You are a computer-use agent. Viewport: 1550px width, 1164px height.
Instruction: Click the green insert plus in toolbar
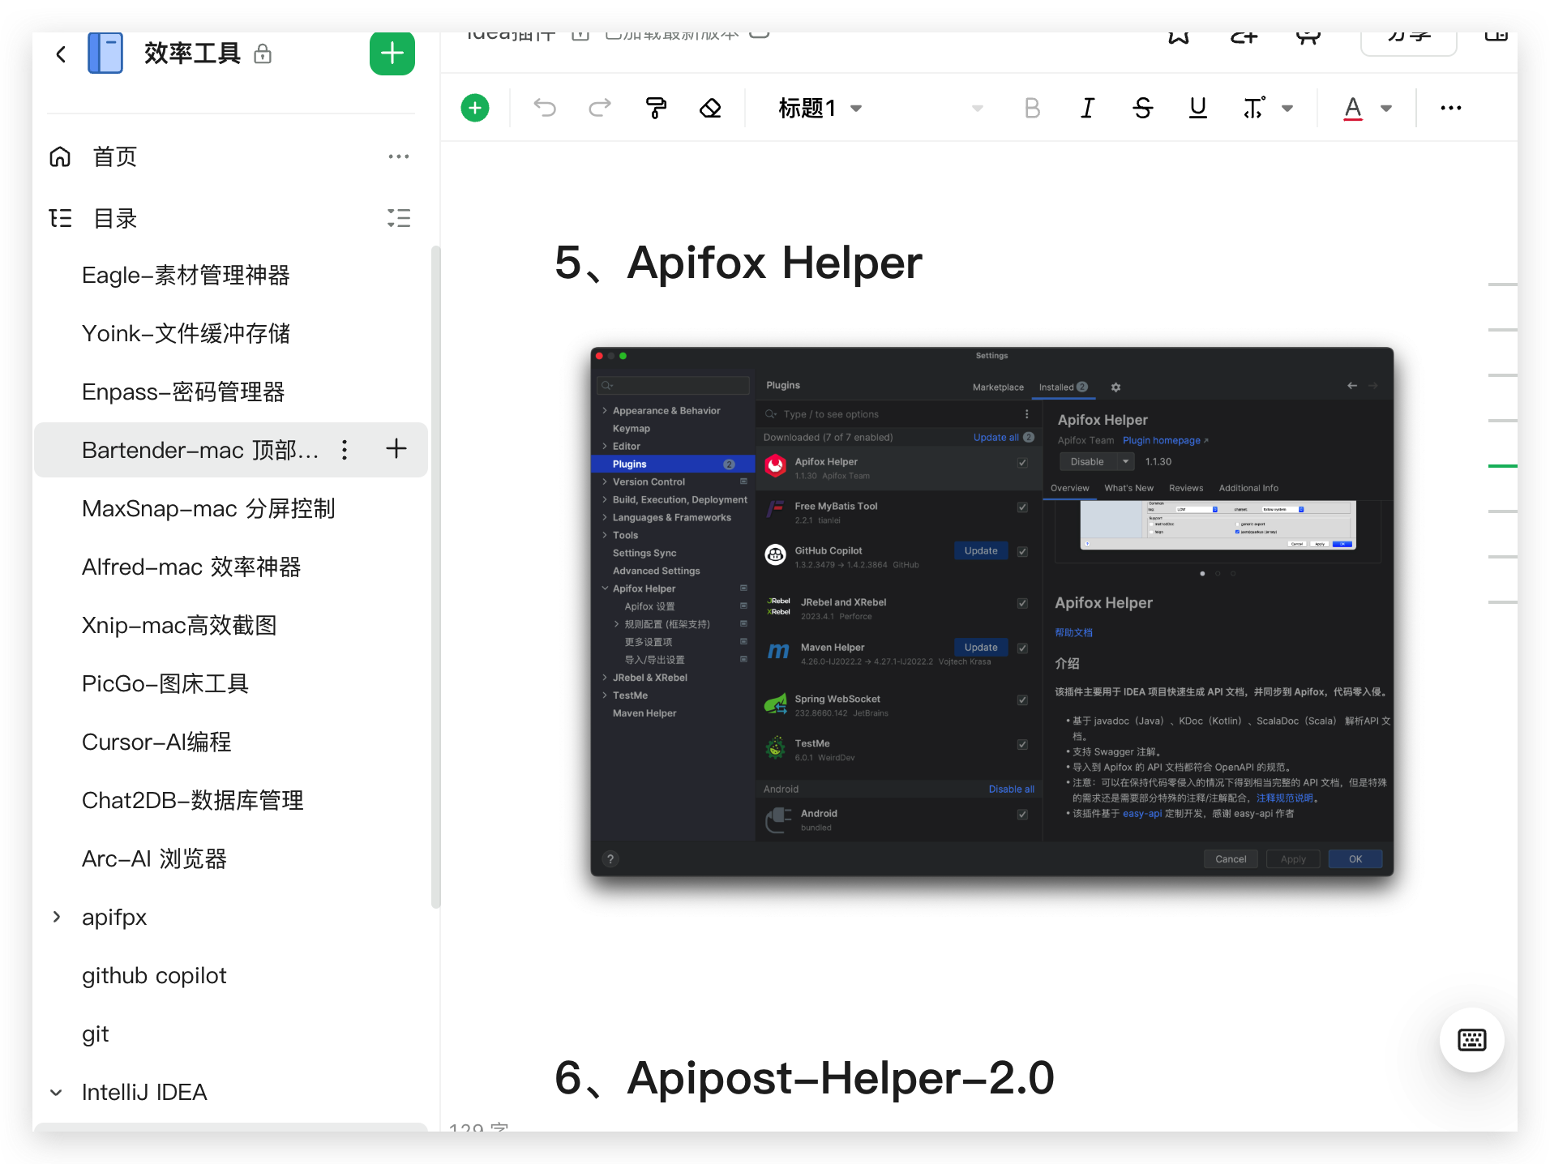point(475,108)
